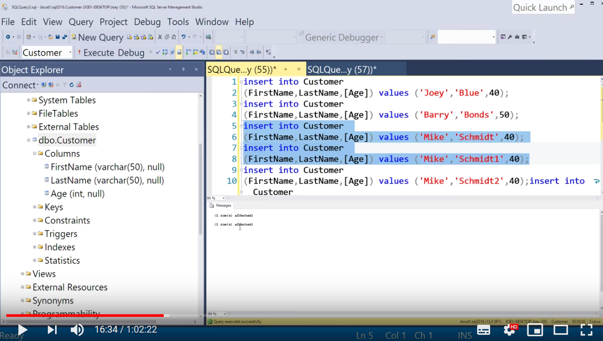This screenshot has height=341, width=603.
Task: Click the Navigate Backward arrow icon
Action: pos(8,37)
